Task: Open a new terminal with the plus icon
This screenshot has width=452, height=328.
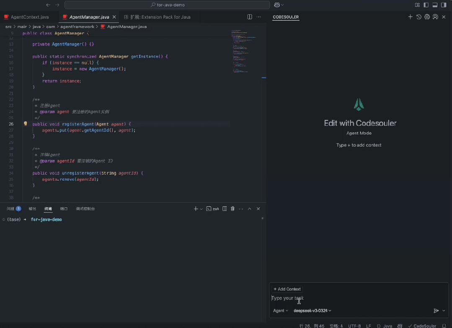Action: tap(196, 209)
